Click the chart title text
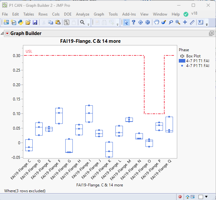Viewport: 216px width, 200px height. tap(91, 41)
